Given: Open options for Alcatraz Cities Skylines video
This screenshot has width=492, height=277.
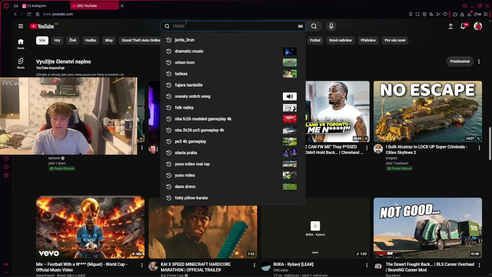Looking at the screenshot, I should point(479,148).
